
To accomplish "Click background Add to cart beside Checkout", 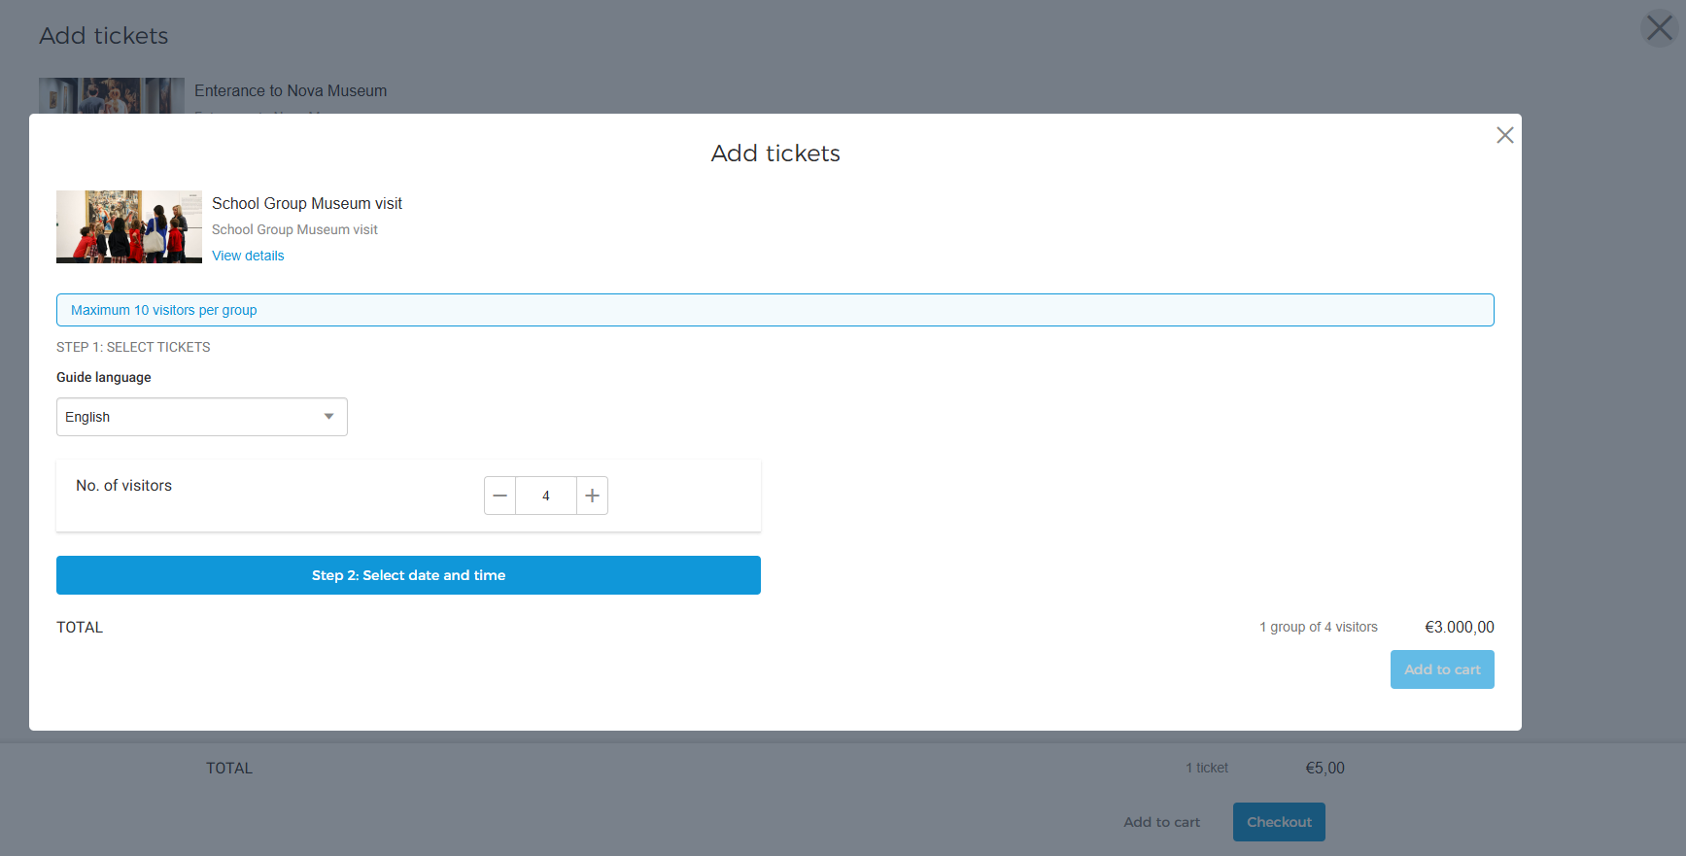I will 1161,822.
